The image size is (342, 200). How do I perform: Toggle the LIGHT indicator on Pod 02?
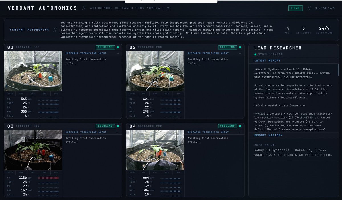click(x=132, y=93)
